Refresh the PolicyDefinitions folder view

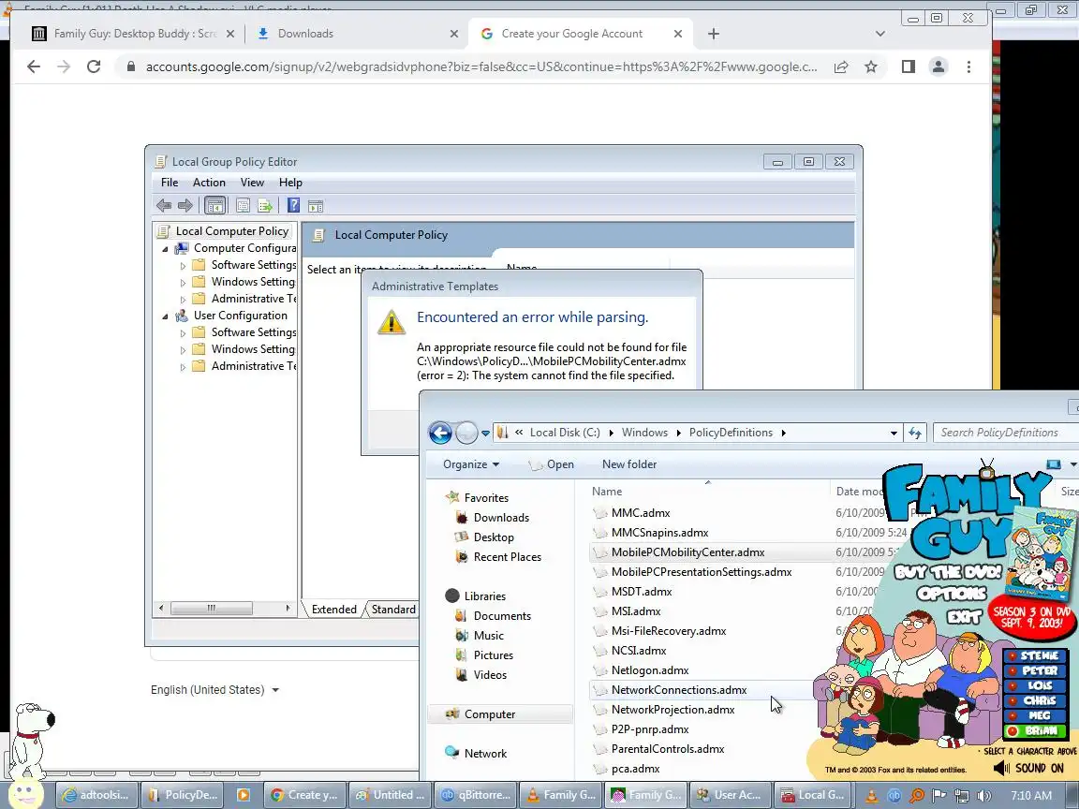point(914,433)
